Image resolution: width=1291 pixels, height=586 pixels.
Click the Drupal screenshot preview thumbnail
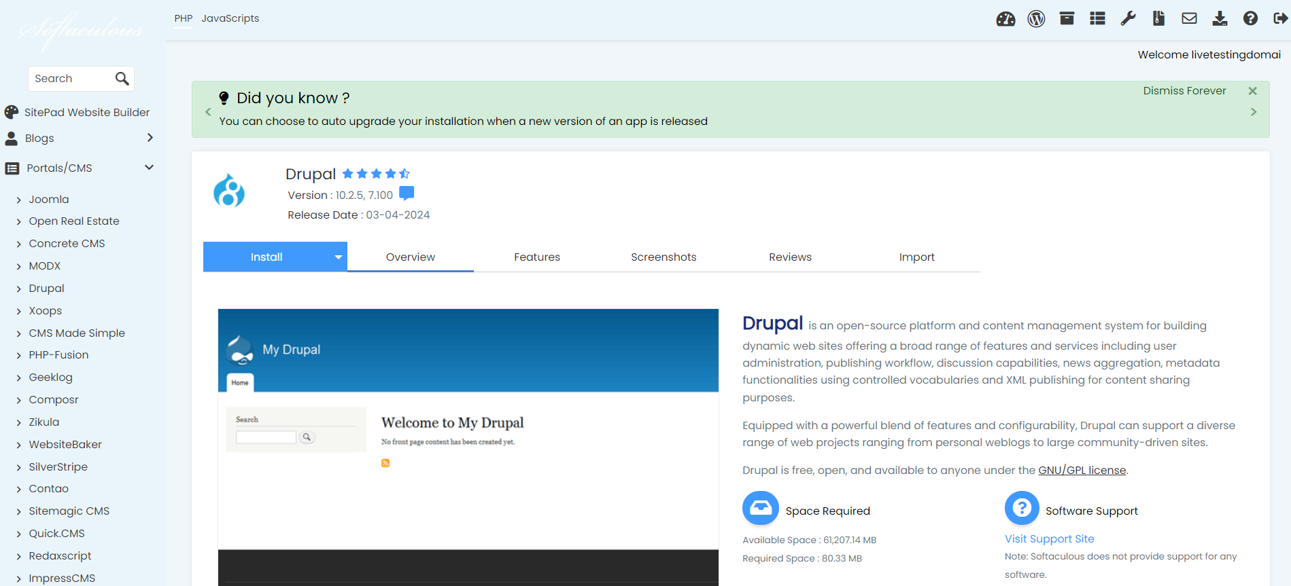click(x=468, y=447)
